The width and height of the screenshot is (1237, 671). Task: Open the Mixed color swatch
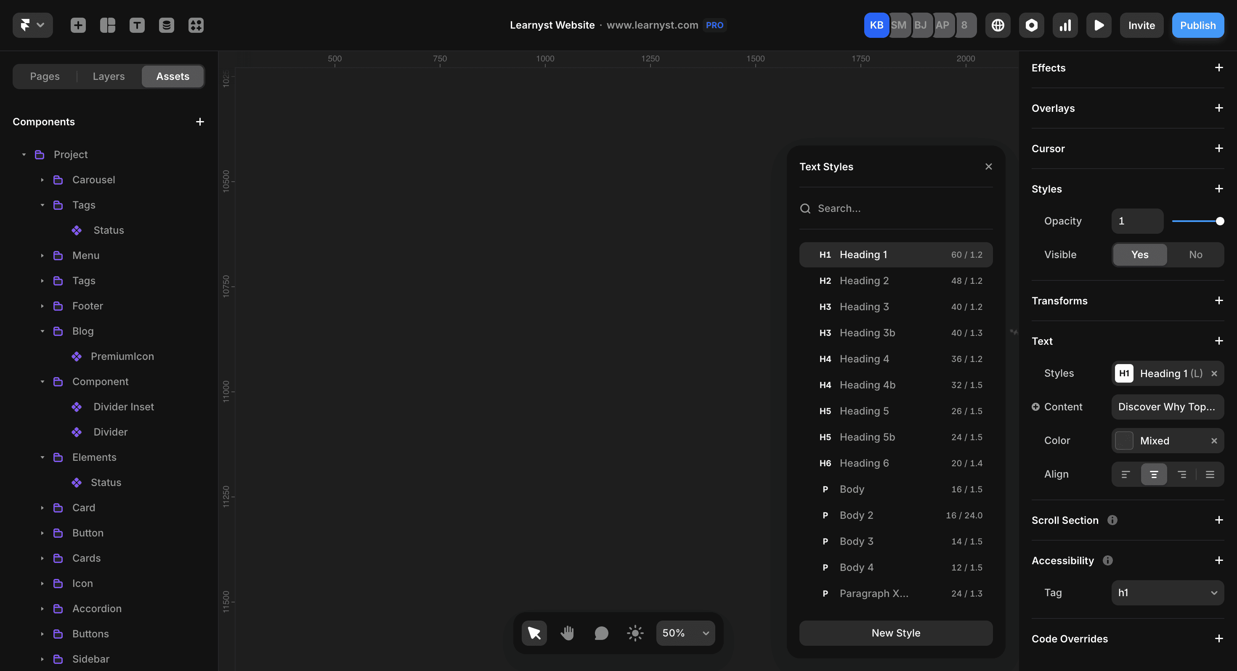(x=1124, y=441)
